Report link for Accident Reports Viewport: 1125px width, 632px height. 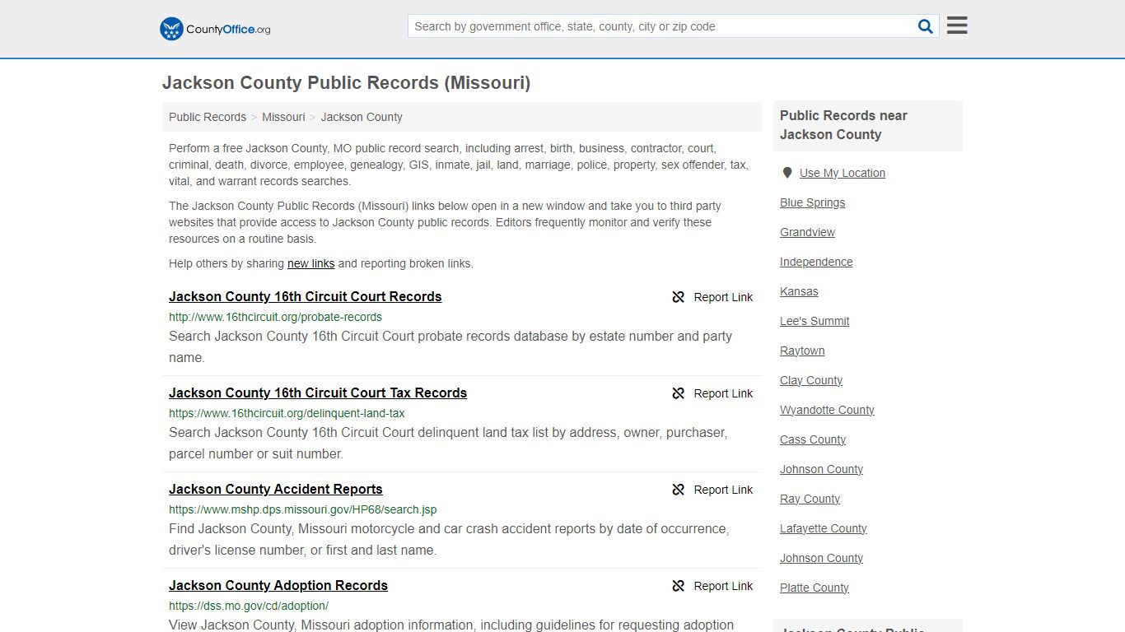tap(723, 490)
